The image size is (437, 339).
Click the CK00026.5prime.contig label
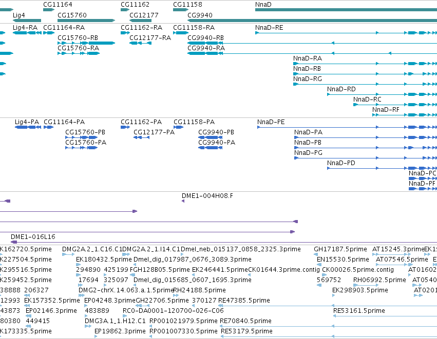click(x=358, y=270)
